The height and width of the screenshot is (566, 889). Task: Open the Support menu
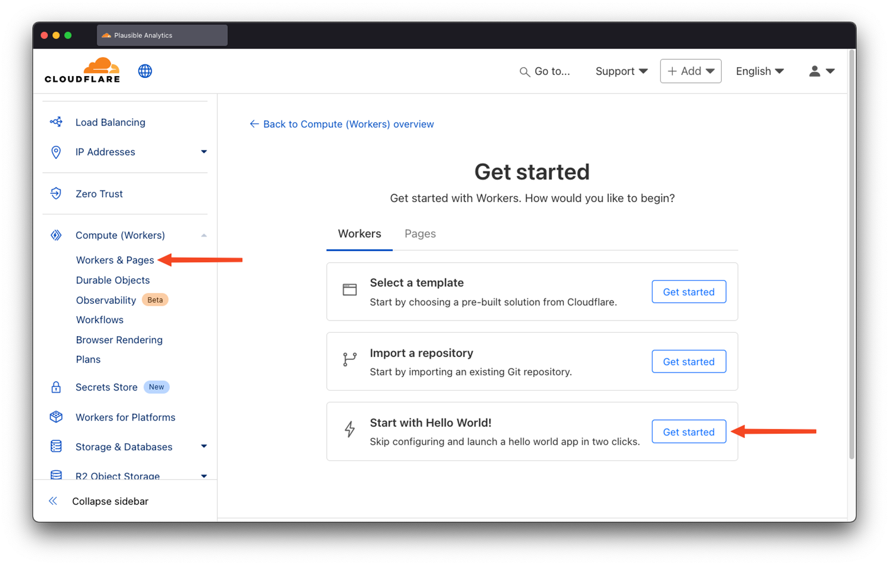click(x=620, y=71)
